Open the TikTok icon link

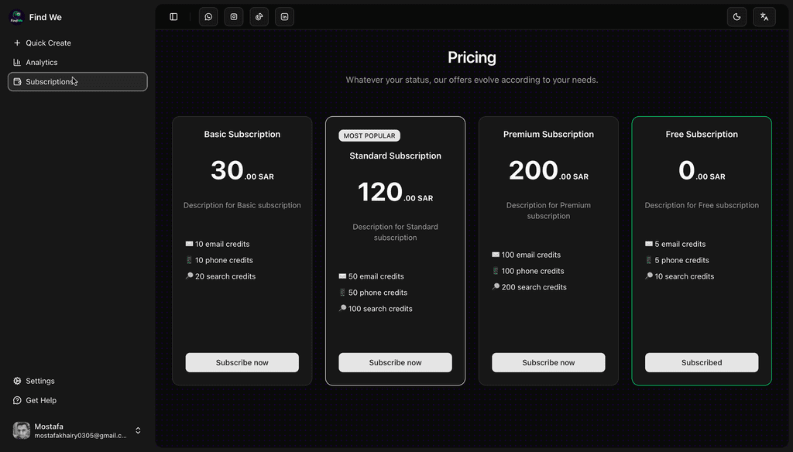click(x=259, y=17)
